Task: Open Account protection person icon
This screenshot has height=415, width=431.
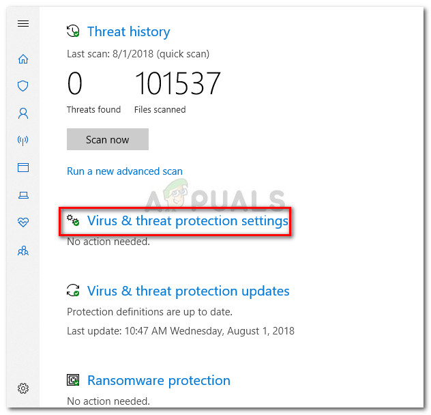Action: (x=23, y=113)
